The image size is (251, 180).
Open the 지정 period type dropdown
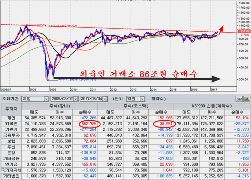point(46,99)
